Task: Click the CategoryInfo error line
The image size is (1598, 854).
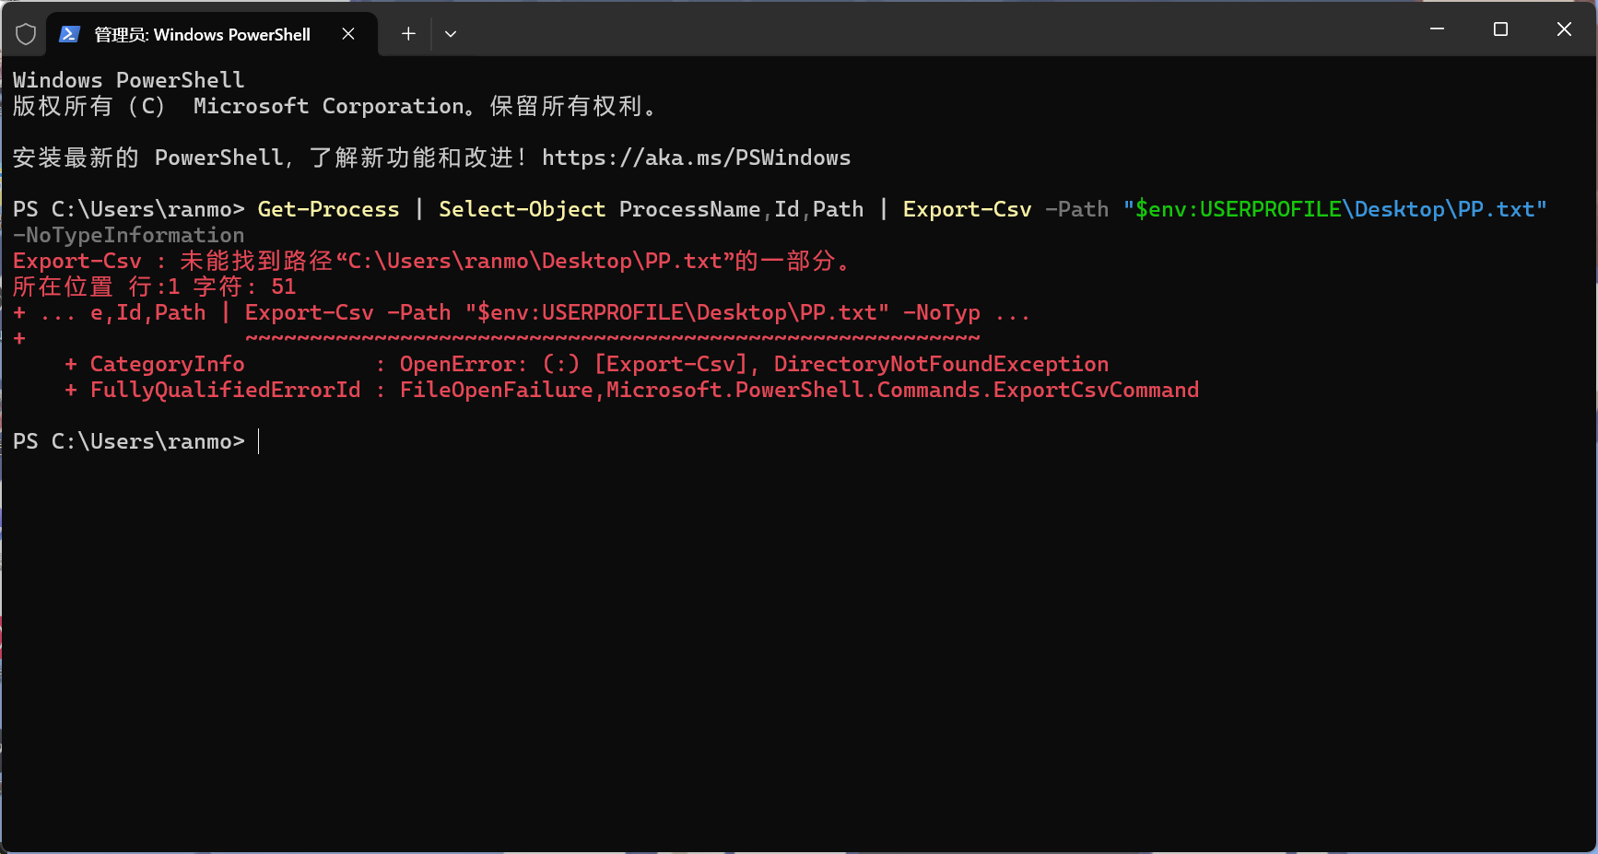Action: pos(586,364)
